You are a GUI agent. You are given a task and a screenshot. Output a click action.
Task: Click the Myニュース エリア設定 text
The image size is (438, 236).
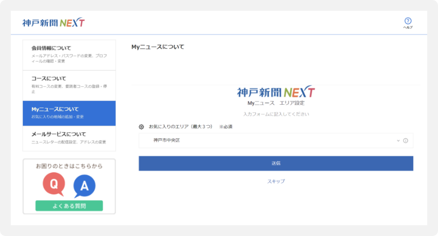point(276,103)
